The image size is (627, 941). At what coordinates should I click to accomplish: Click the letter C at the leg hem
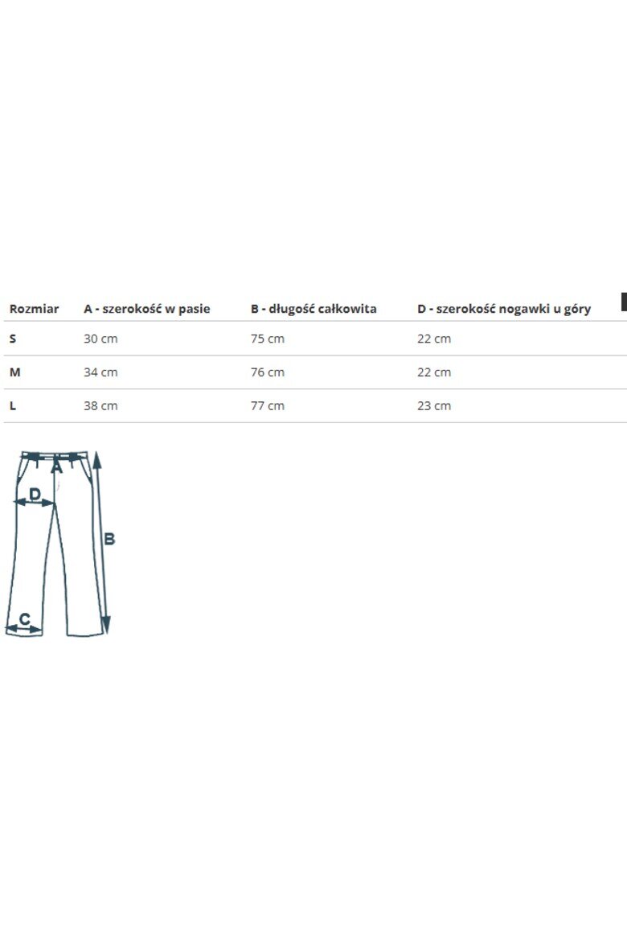(25, 618)
